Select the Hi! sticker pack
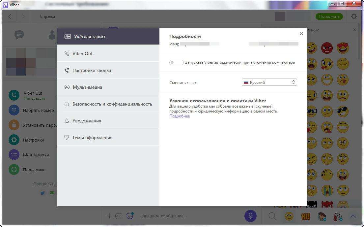Screen dimensions: 364x227 (x=305, y=216)
